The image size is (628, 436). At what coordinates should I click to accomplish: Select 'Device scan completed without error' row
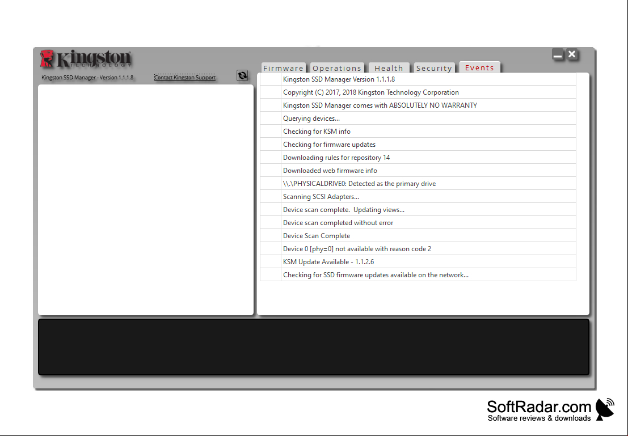pos(418,223)
